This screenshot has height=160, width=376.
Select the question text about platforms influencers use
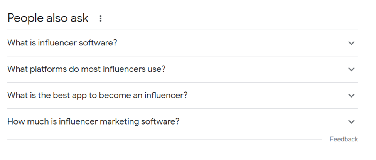coord(86,69)
